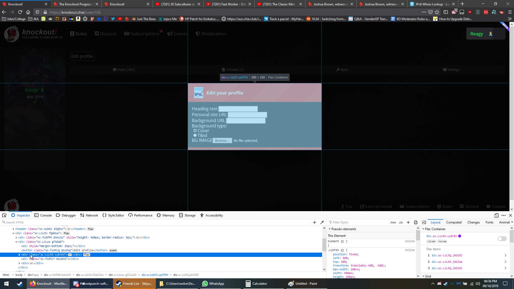The image size is (514, 289).
Task: Bookmark this page with the star
Action: pos(437,12)
